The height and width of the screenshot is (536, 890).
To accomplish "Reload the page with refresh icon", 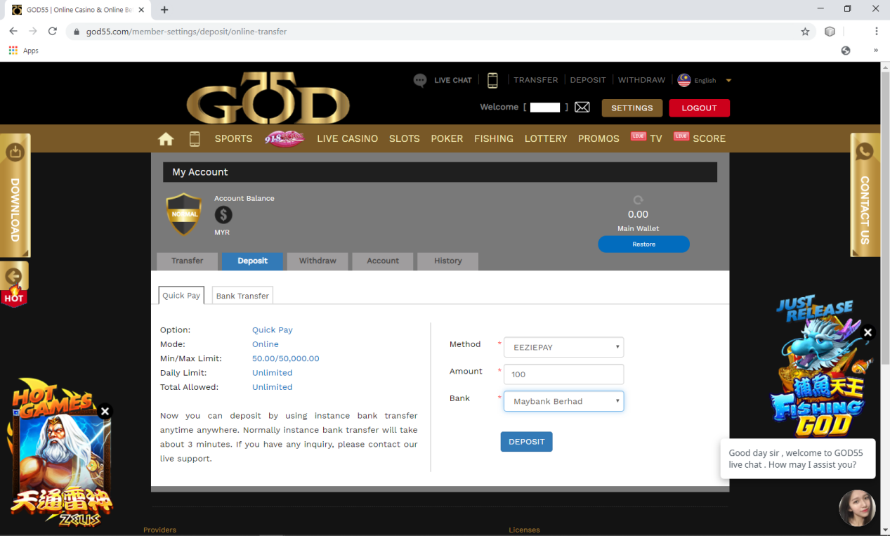I will click(x=52, y=32).
